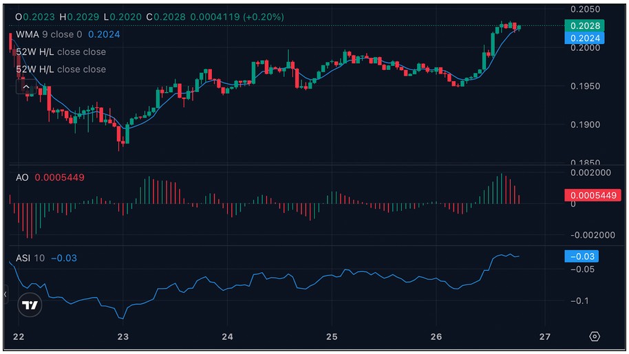629x354 pixels.
Task: Click the green 0.2028 current price label
Action: 584,25
